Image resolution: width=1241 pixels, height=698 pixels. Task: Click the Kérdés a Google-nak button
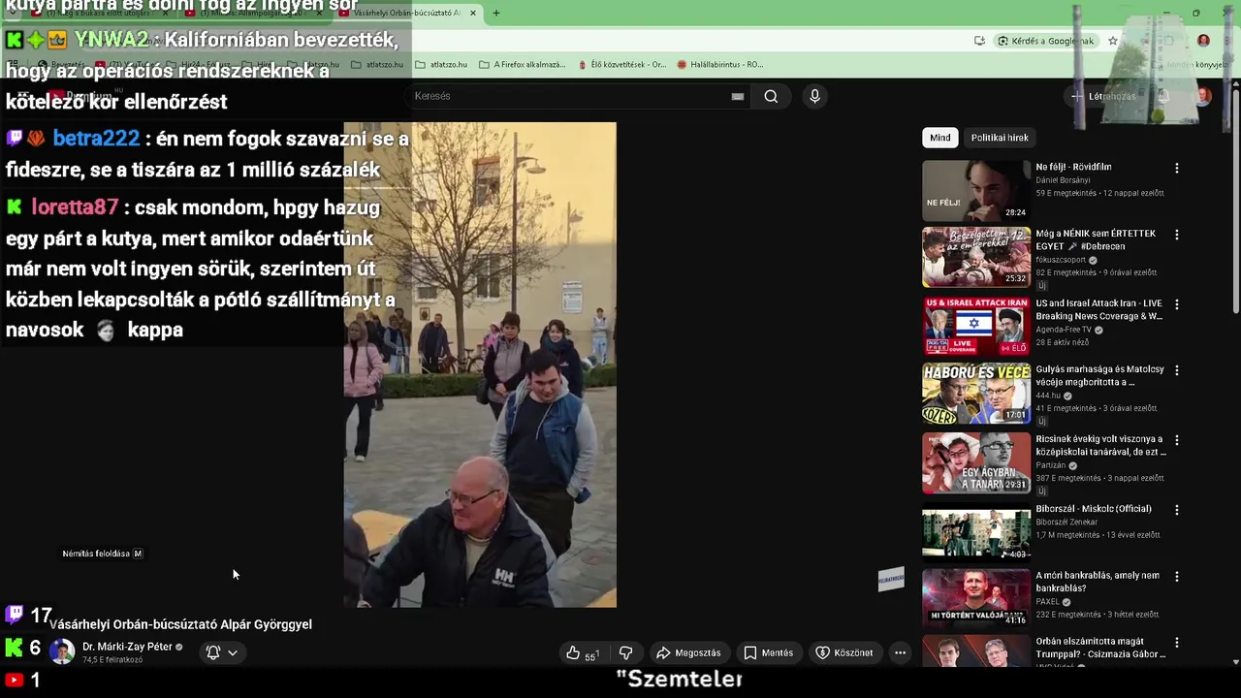(1047, 41)
